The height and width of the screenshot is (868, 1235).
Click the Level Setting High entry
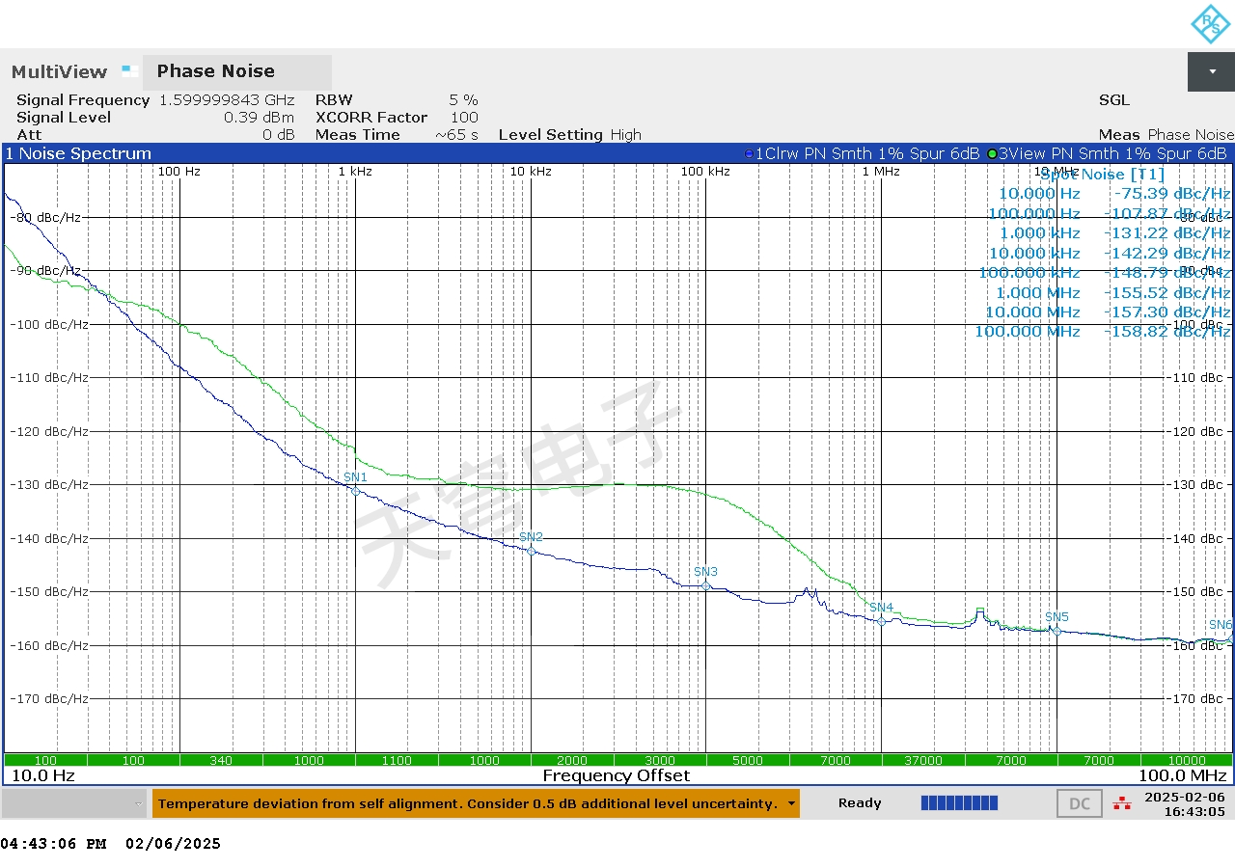point(569,135)
